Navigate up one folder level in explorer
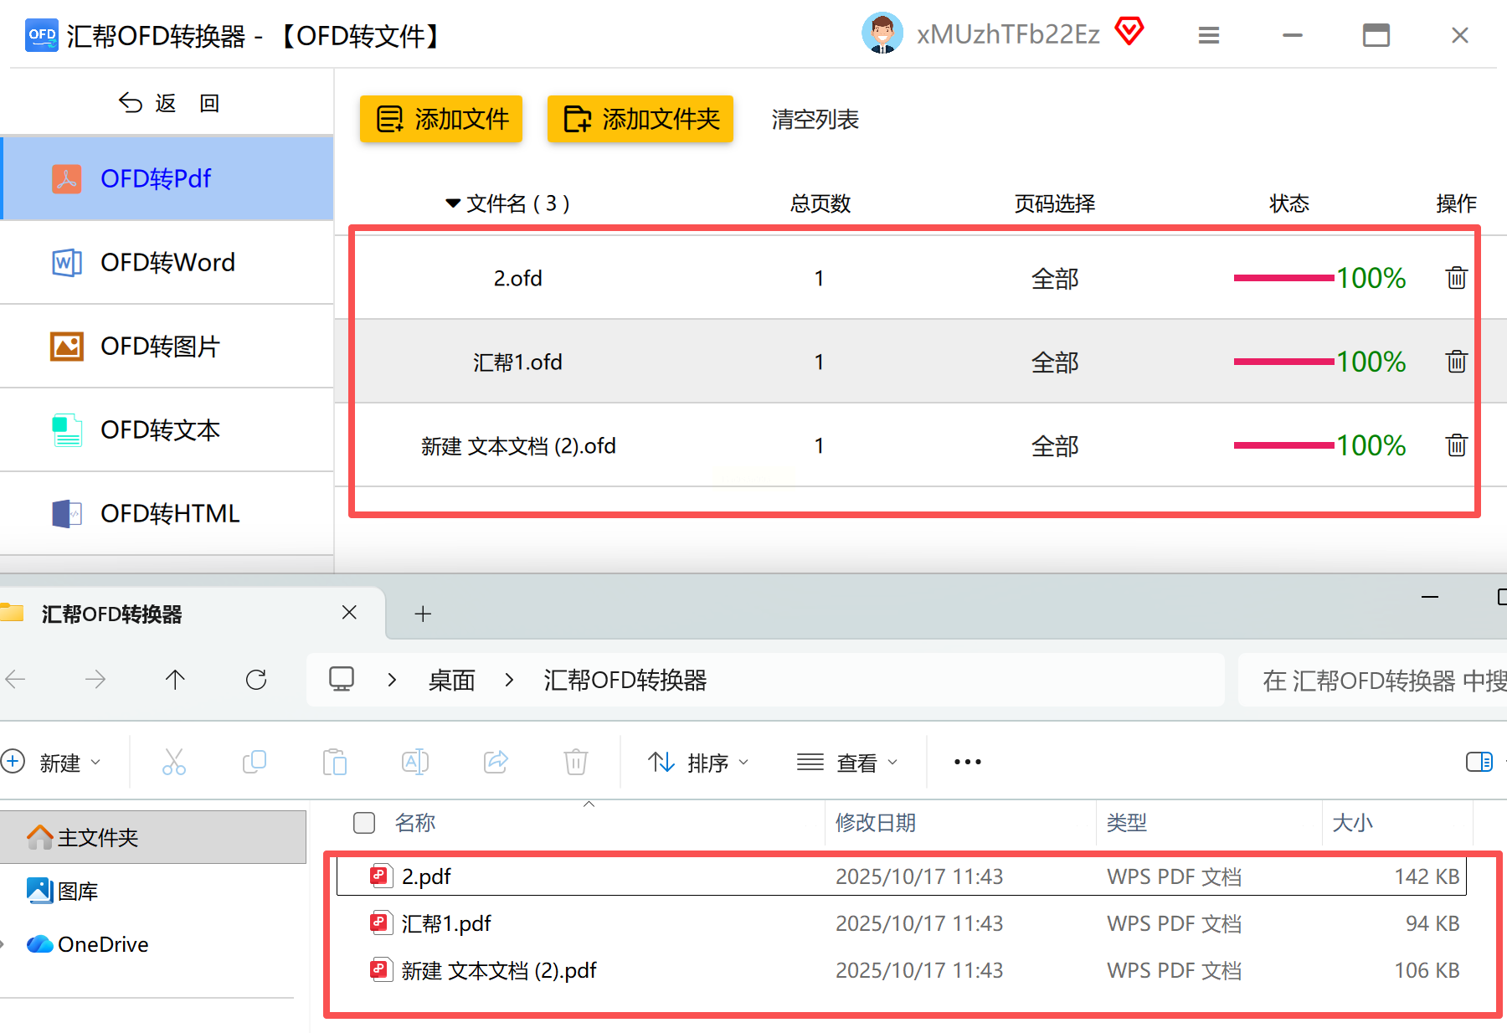The width and height of the screenshot is (1507, 1033). [175, 679]
